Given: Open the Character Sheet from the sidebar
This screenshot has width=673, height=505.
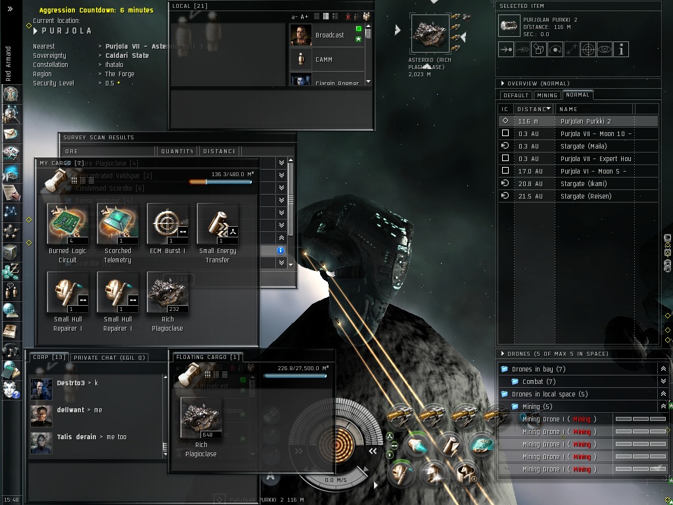Looking at the screenshot, I should (x=11, y=93).
